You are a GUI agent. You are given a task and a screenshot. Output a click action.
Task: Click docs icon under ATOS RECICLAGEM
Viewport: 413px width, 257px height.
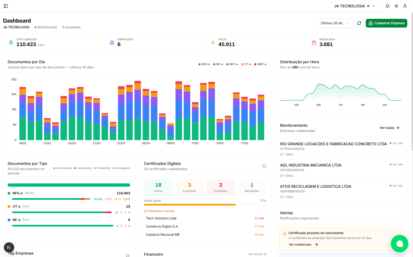coord(282,197)
